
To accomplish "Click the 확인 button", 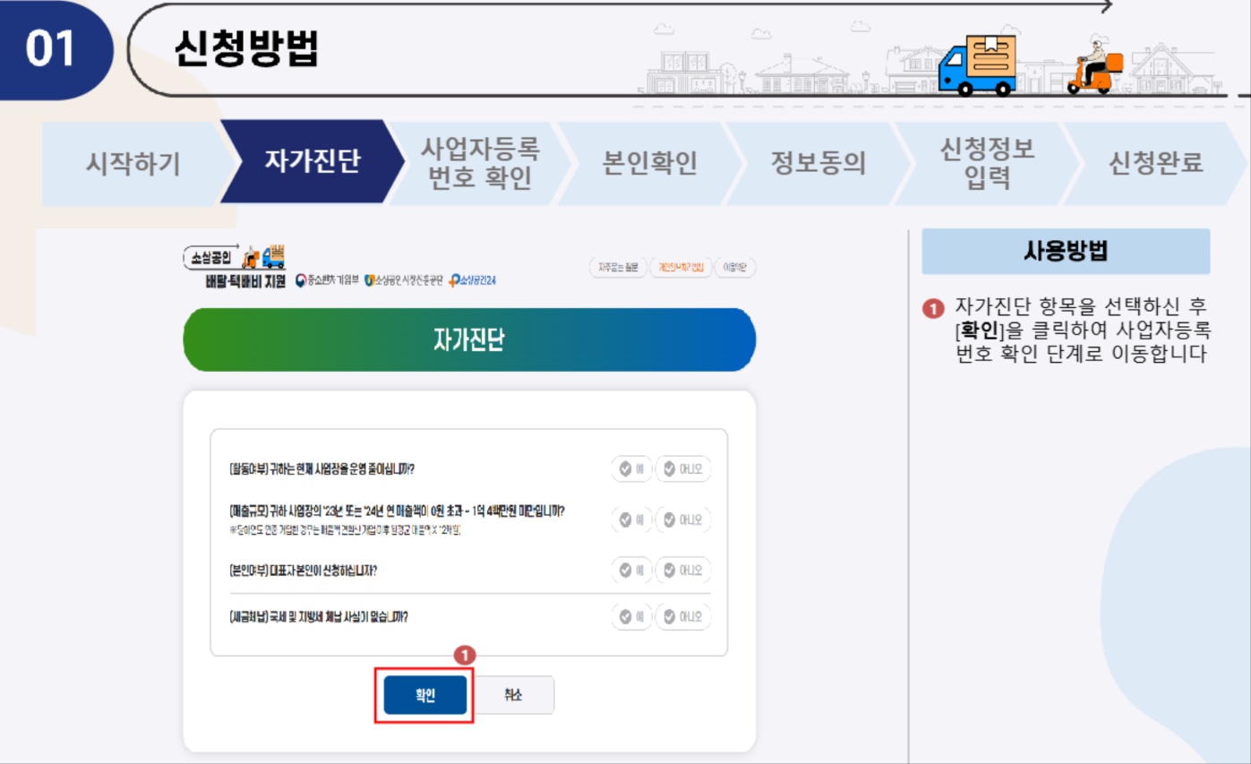I will 425,695.
